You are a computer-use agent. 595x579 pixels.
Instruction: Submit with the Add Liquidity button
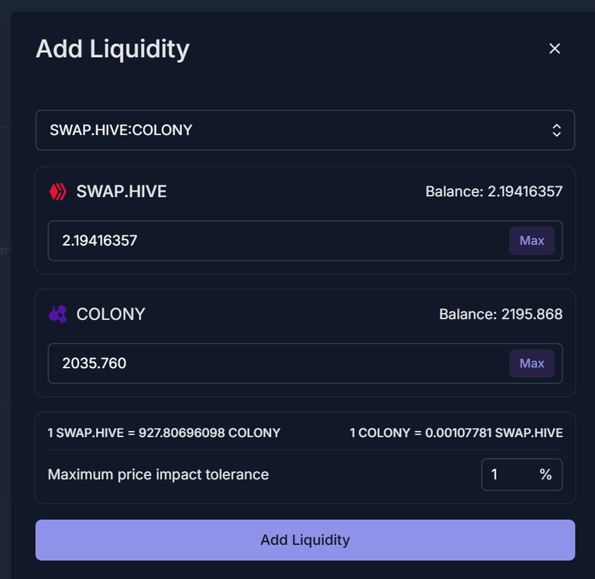[305, 540]
